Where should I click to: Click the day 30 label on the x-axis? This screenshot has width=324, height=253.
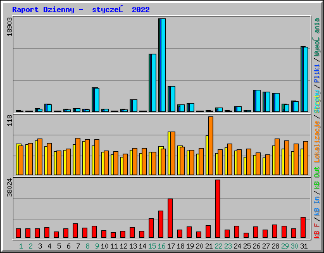pos(294,246)
